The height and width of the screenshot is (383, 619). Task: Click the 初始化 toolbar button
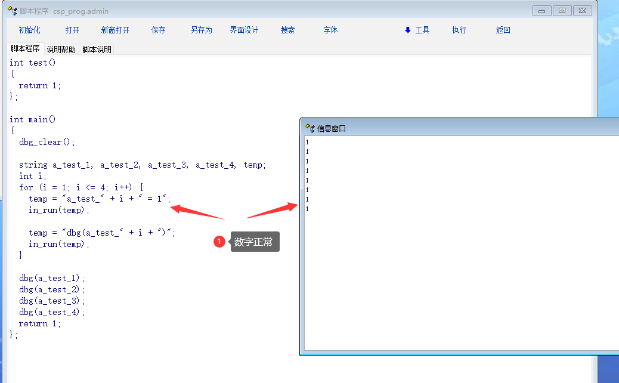pyautogui.click(x=29, y=30)
